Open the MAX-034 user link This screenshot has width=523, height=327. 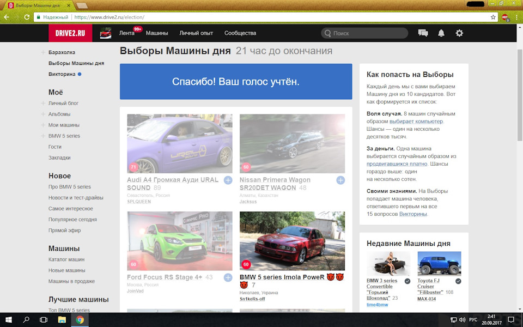(427, 299)
